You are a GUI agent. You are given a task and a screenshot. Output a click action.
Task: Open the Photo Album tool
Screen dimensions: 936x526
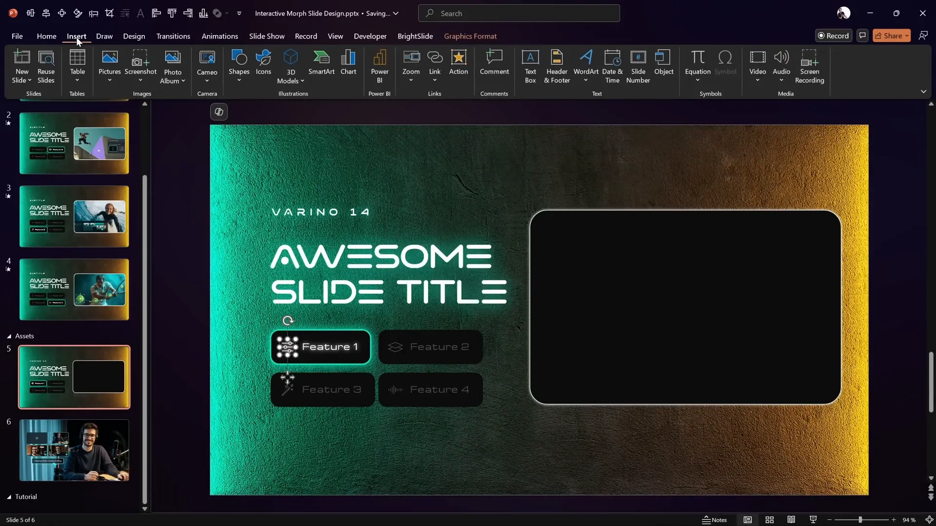(173, 67)
